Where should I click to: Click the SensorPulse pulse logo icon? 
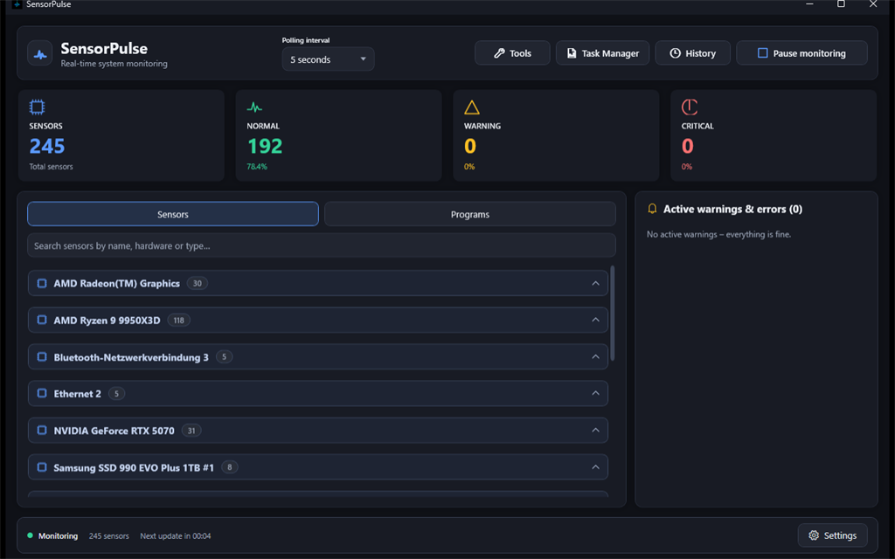(x=40, y=54)
